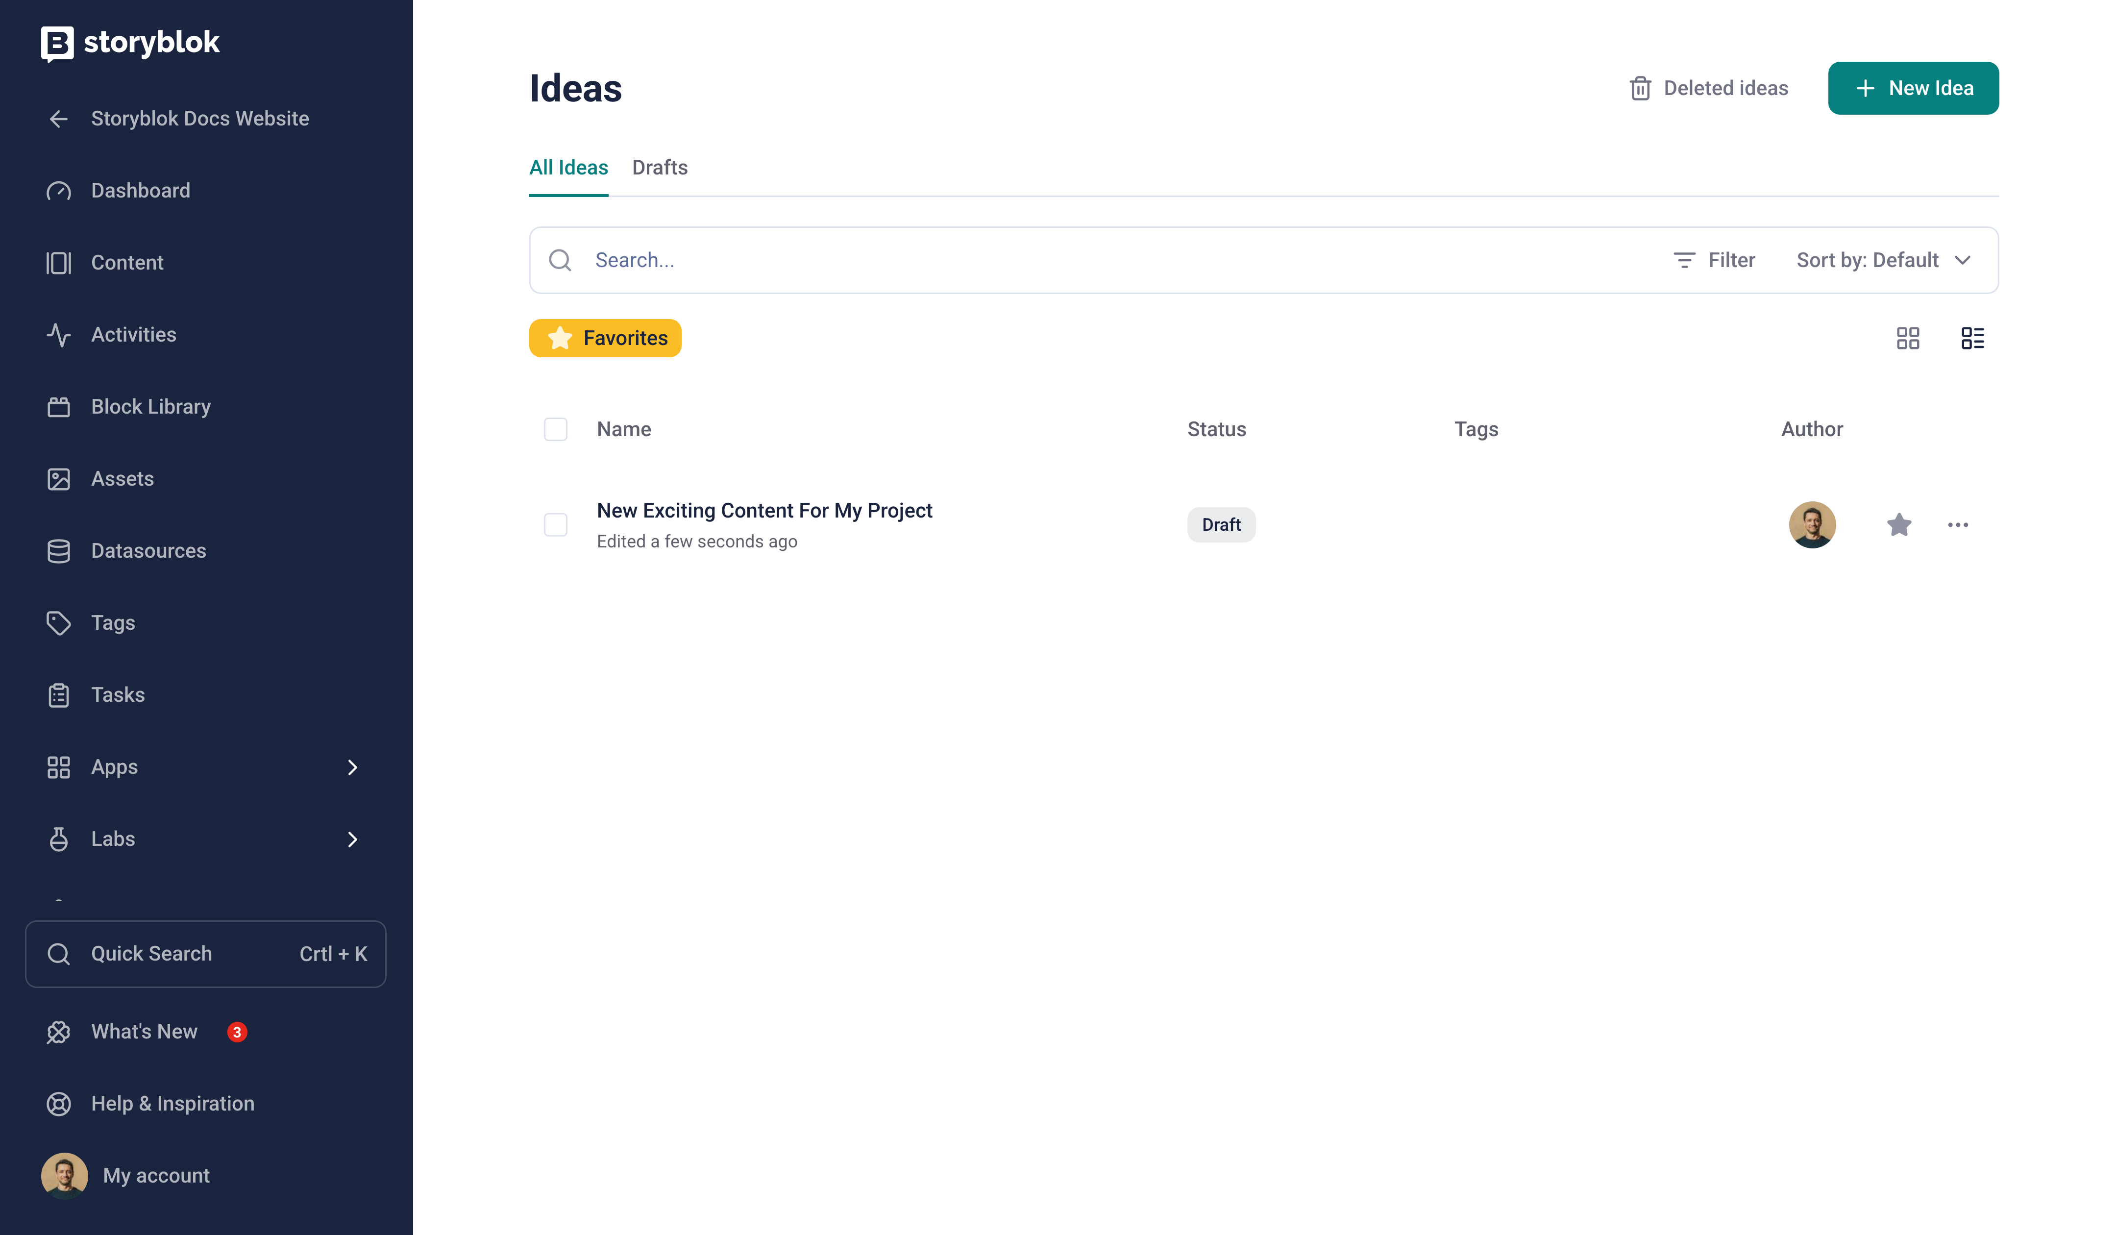Viewport: 2117px width, 1235px height.
Task: Expand the Apps submenu chevron
Action: tap(352, 767)
